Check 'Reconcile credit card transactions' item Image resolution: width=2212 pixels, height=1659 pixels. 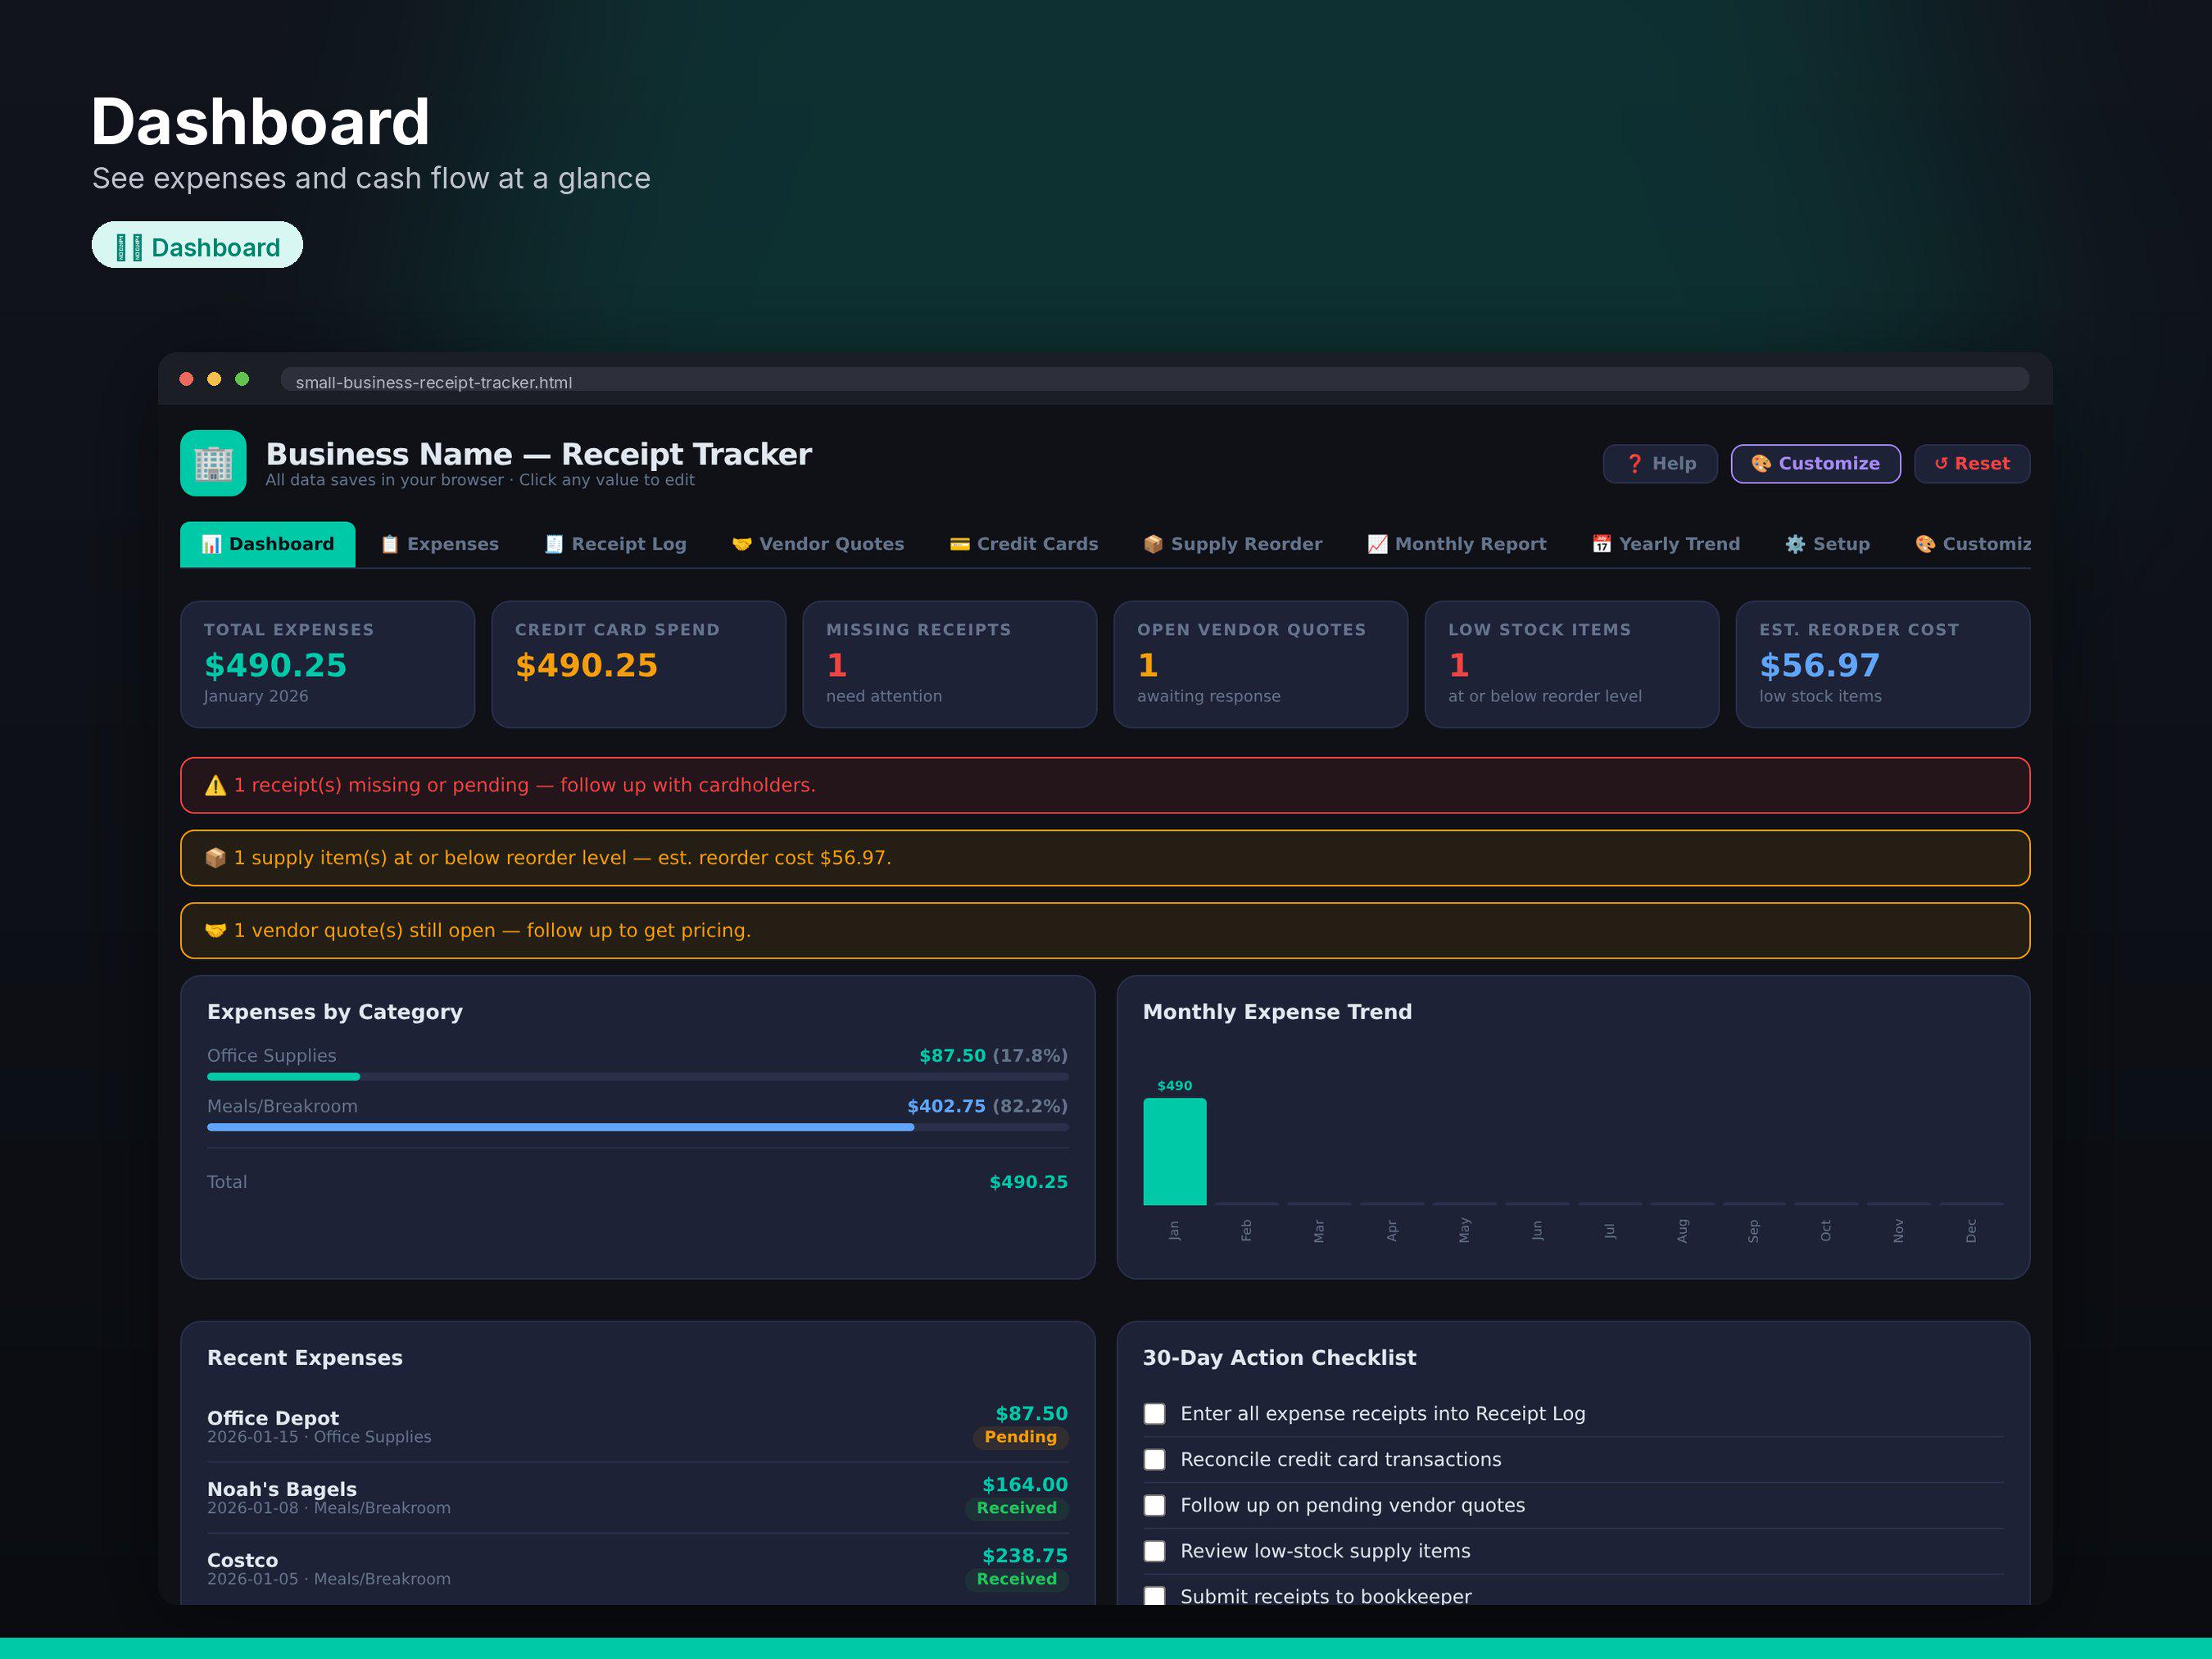coord(1154,1460)
